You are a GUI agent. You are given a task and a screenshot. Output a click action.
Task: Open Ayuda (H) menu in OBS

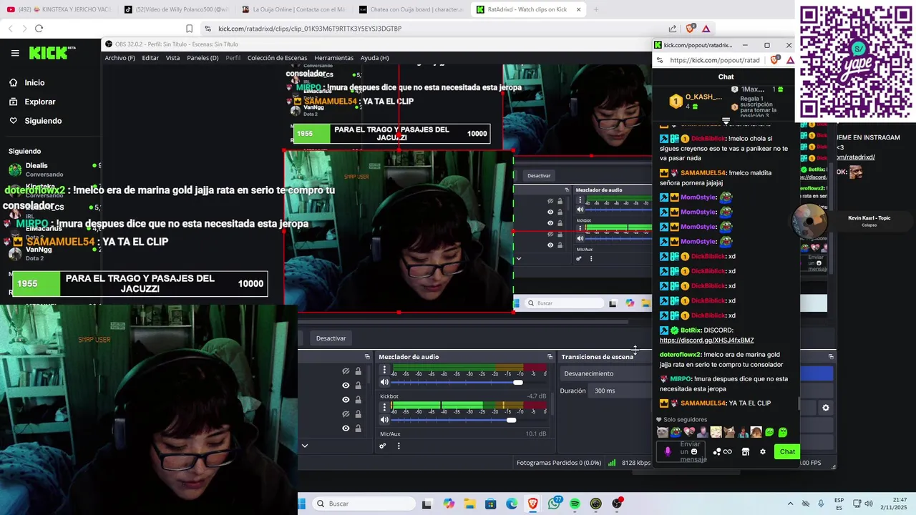click(374, 58)
